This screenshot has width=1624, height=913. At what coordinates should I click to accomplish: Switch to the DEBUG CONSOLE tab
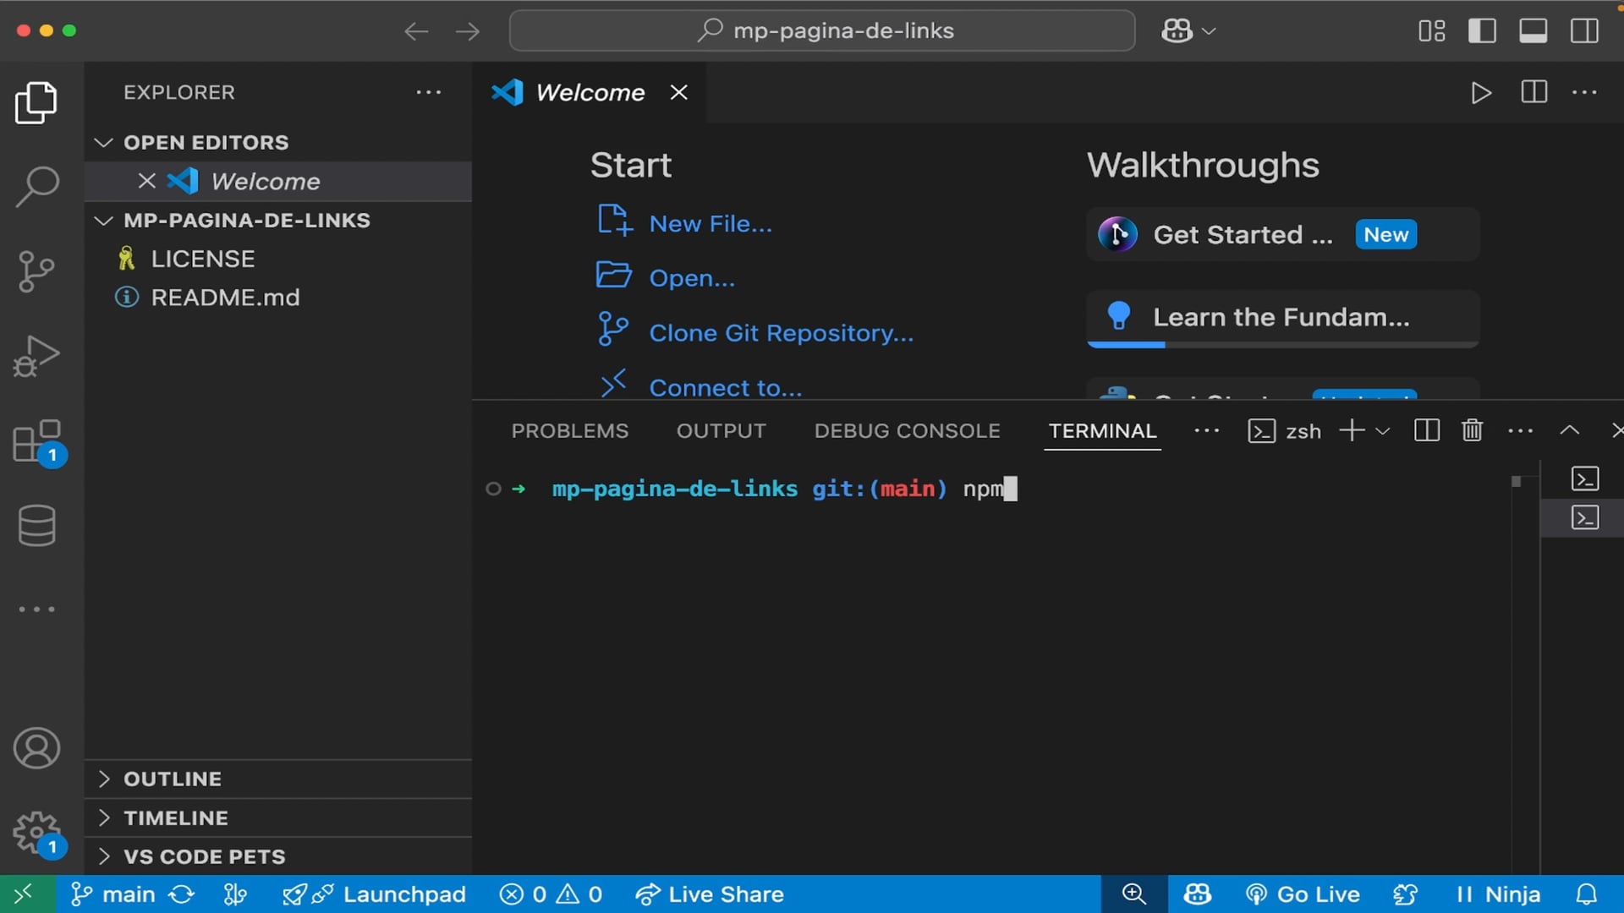[x=907, y=431]
